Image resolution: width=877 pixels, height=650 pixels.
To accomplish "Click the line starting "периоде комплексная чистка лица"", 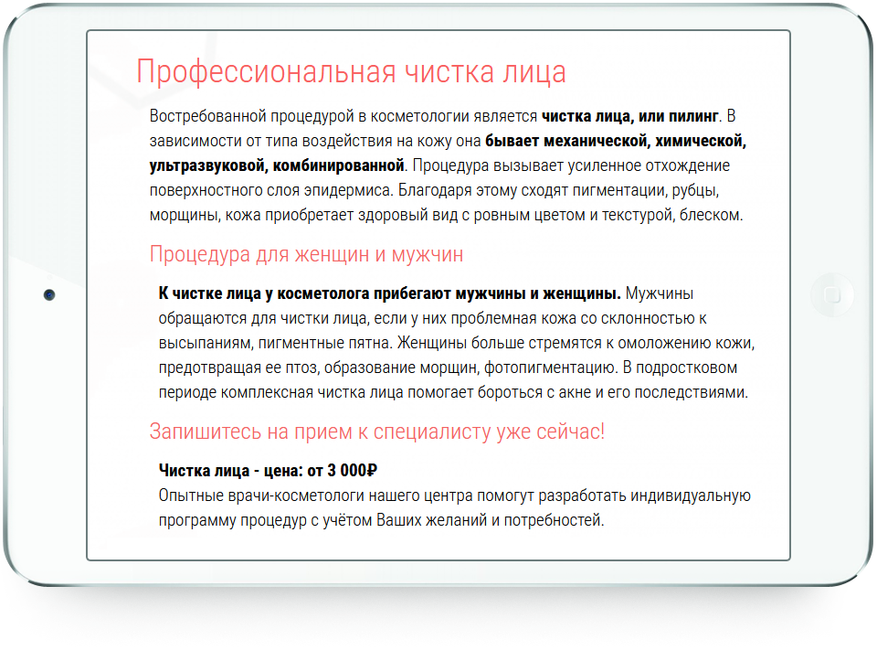I will click(x=454, y=392).
